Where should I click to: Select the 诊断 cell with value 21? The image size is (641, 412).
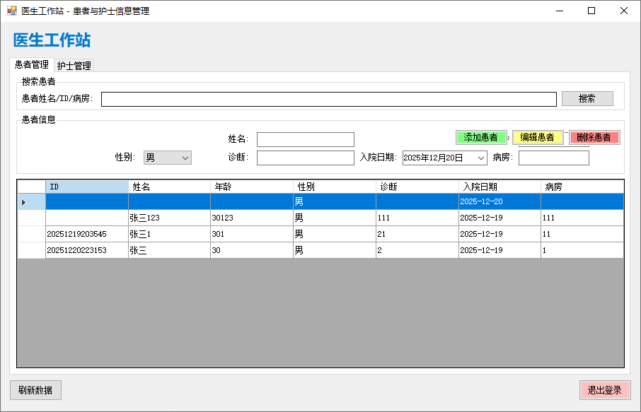coord(417,235)
